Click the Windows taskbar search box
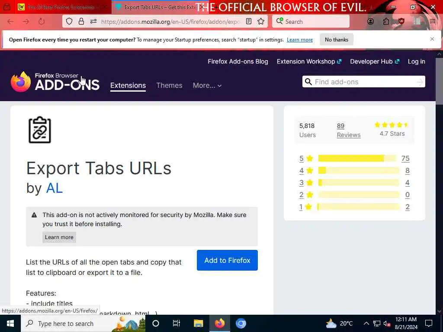 point(83,323)
